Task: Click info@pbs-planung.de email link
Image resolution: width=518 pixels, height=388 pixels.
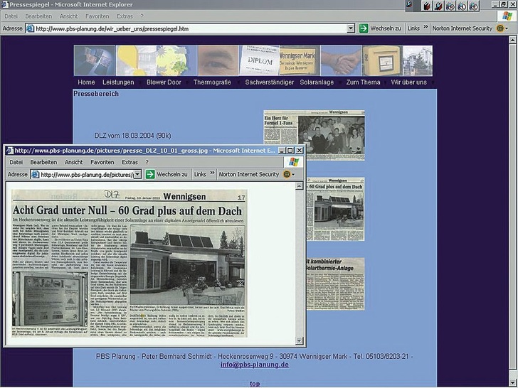Action: 254,365
